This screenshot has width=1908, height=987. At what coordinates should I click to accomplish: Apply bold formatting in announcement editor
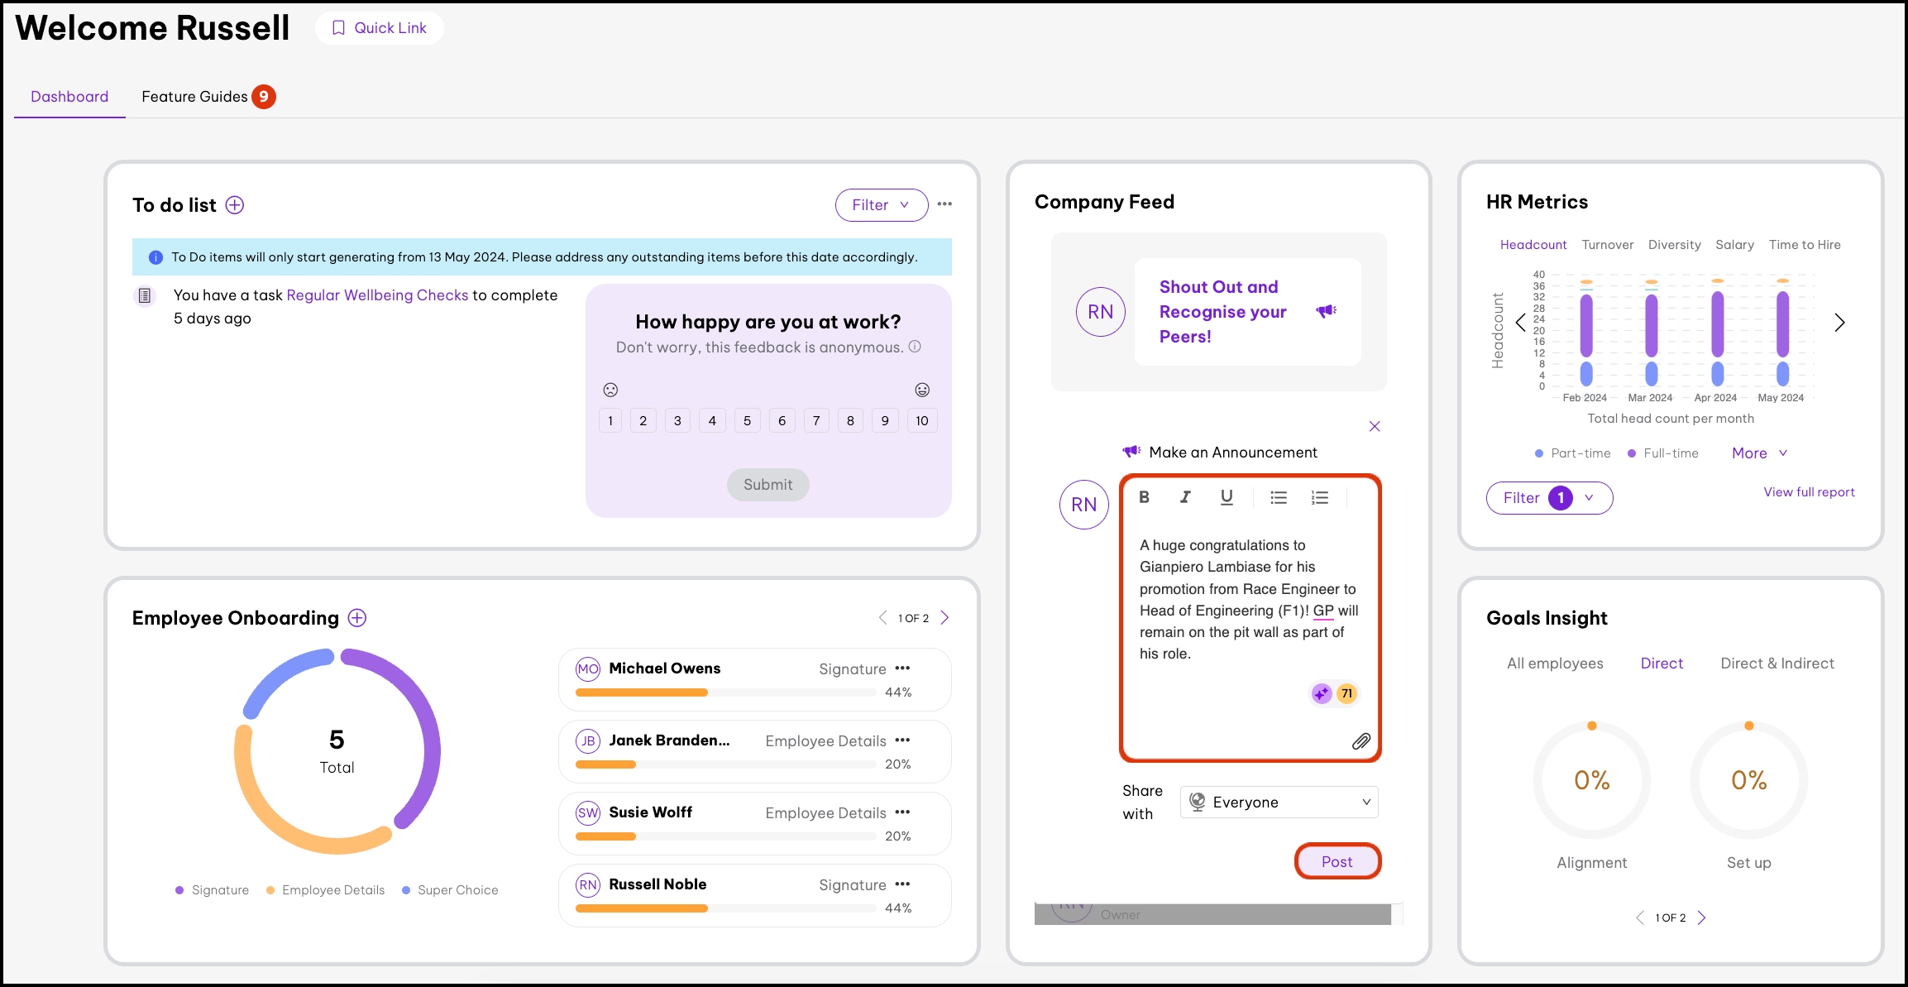[x=1145, y=497]
